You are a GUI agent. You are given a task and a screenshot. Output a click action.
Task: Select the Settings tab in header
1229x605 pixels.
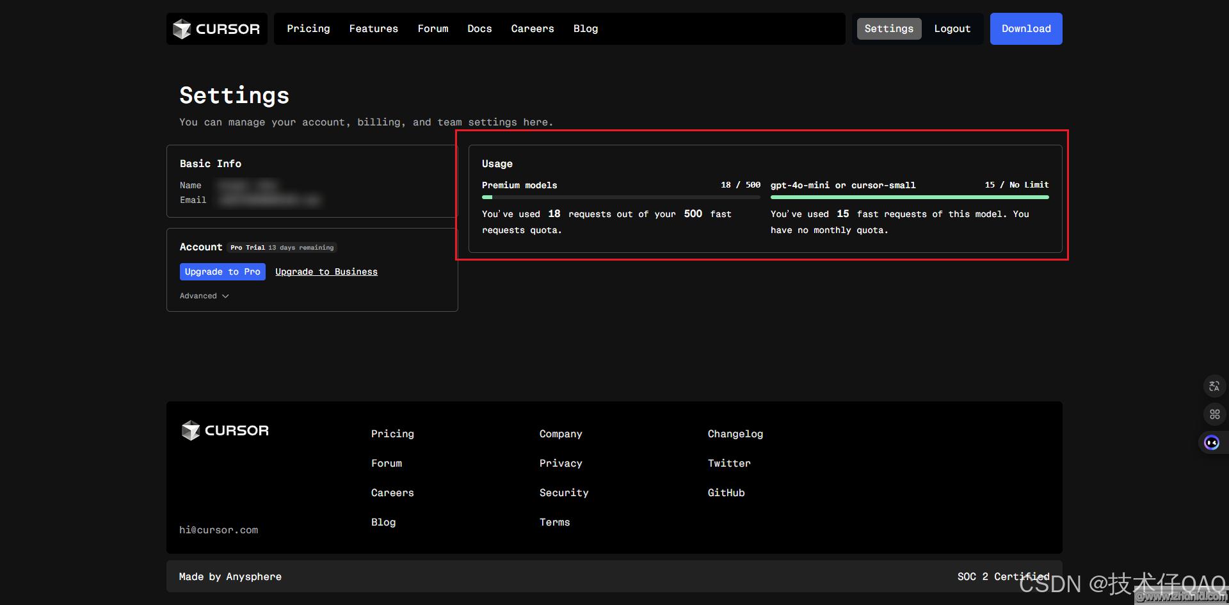[888, 29]
